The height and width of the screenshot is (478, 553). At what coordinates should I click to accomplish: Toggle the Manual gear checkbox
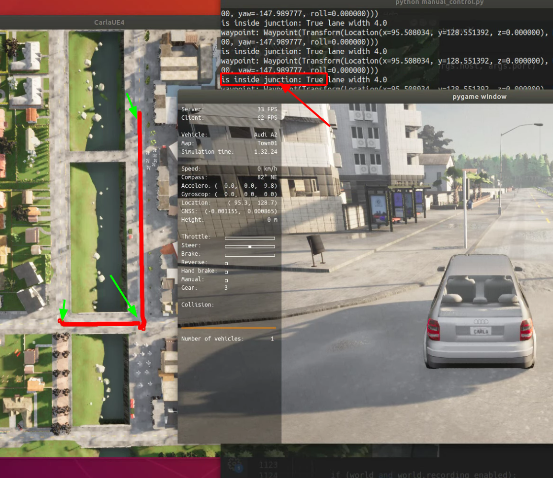click(226, 280)
